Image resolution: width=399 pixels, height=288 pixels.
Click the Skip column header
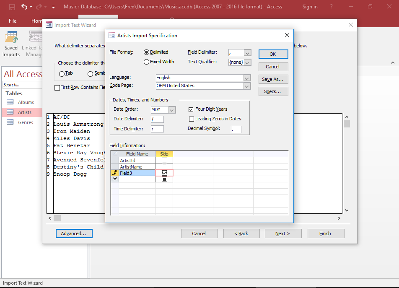[164, 154]
